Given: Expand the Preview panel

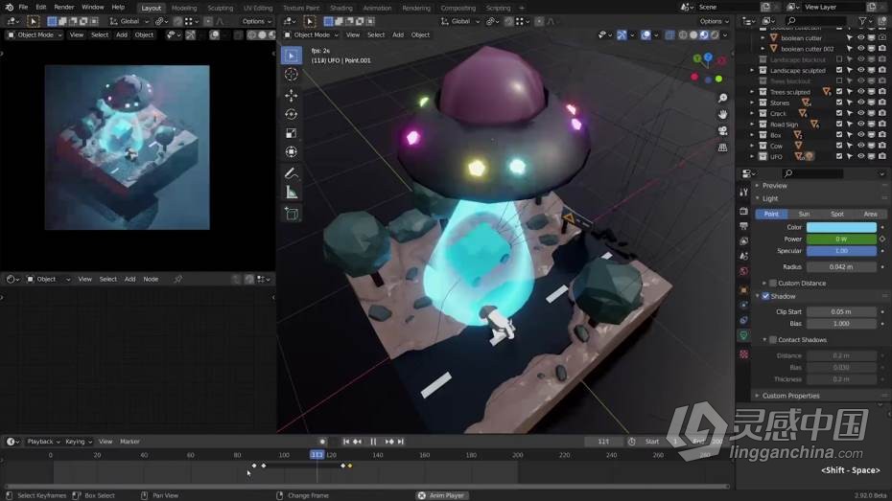Looking at the screenshot, I should (774, 186).
